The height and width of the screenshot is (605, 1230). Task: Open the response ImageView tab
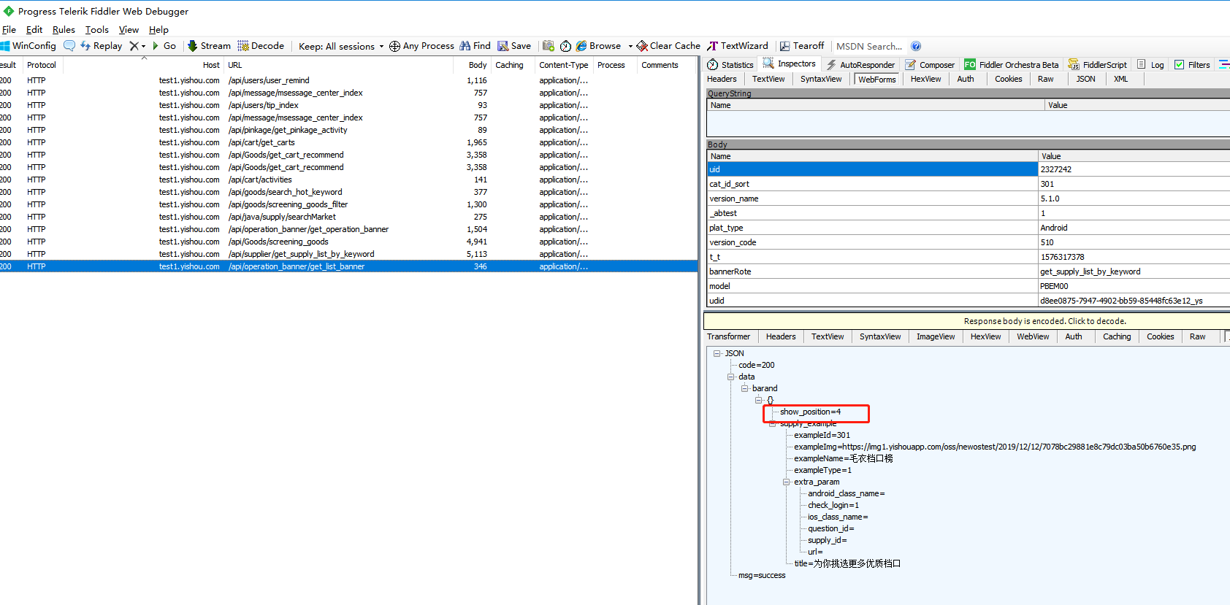pyautogui.click(x=936, y=336)
